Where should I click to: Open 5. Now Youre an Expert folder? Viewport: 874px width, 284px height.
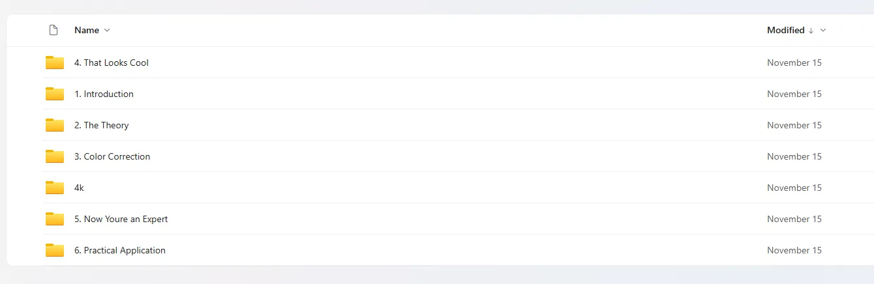pos(121,219)
